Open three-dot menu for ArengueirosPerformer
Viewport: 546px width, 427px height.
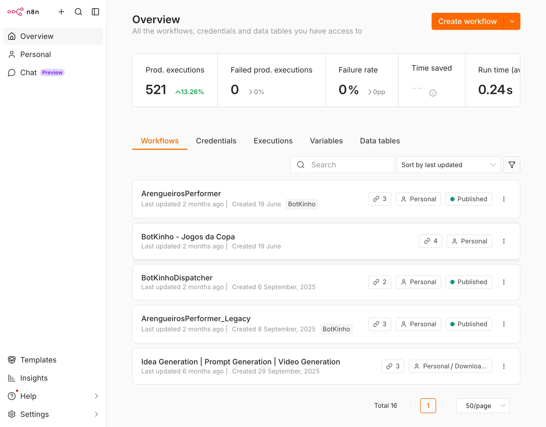tap(504, 199)
